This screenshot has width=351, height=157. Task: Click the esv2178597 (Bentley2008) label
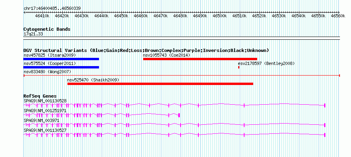pyautogui.click(x=266, y=63)
